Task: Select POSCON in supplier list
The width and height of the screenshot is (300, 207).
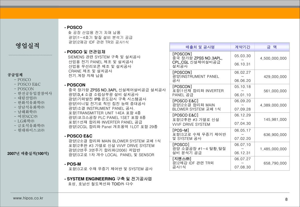Action: 26,89
